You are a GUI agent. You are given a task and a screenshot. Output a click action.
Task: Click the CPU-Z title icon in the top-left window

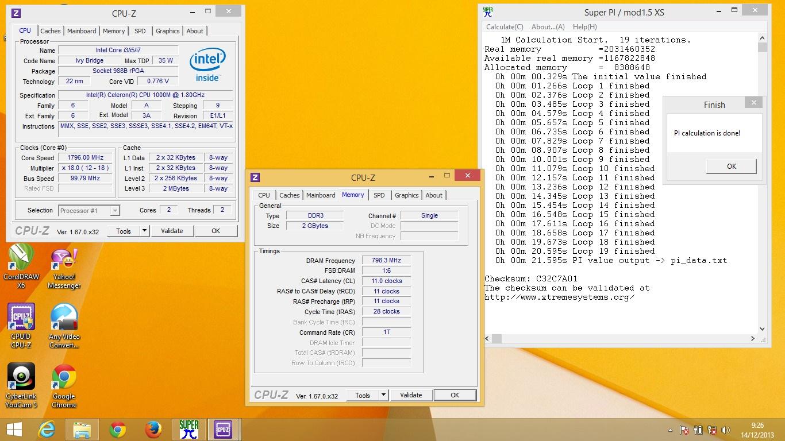(x=17, y=13)
